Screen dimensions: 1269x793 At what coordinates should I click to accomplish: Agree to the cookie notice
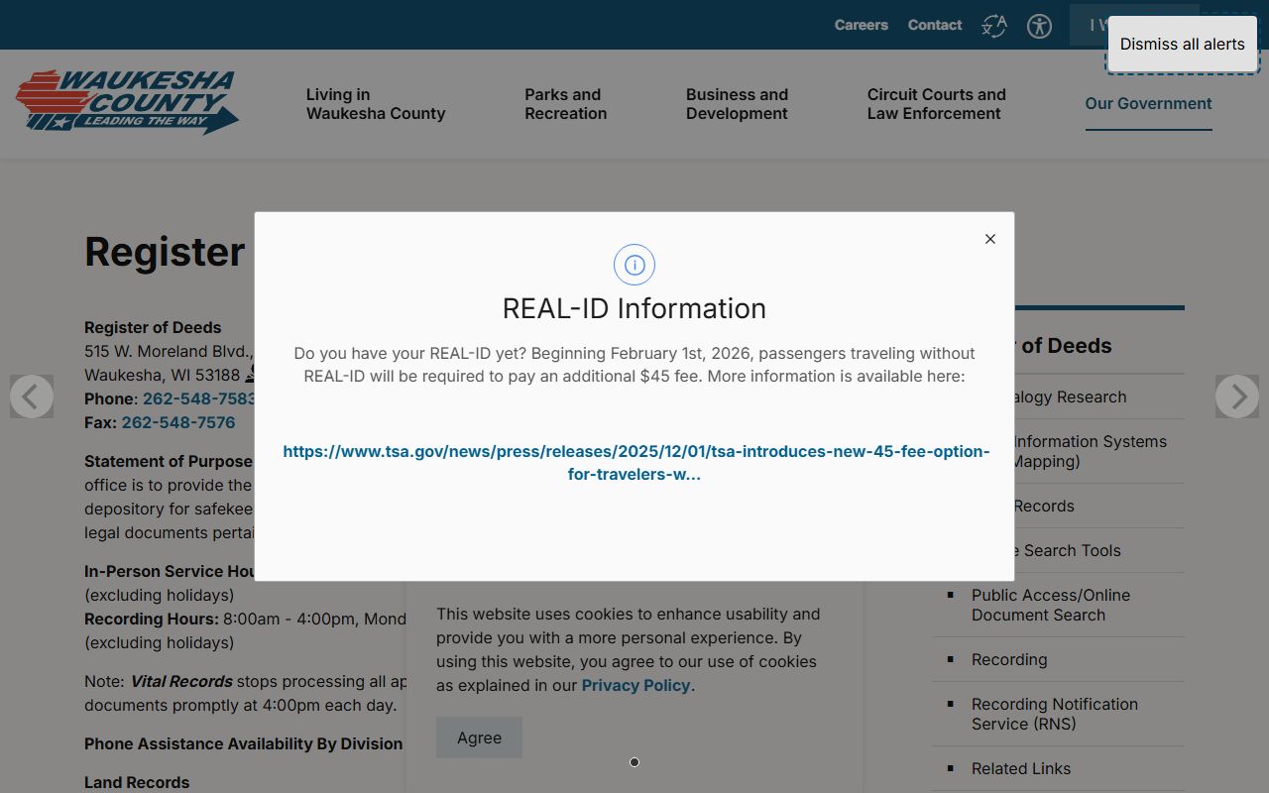(479, 737)
